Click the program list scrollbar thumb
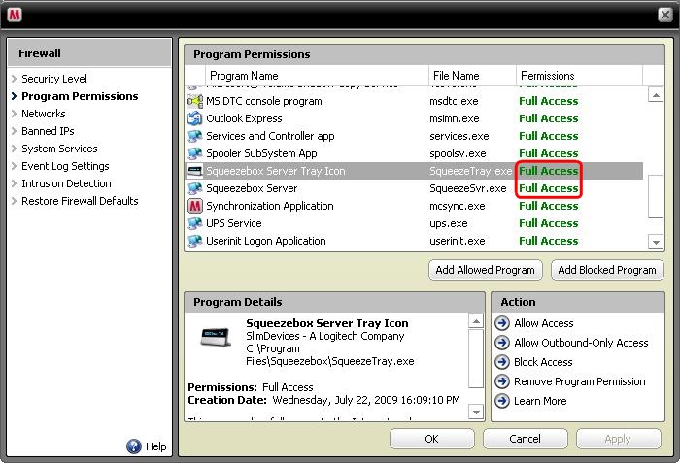 656,196
